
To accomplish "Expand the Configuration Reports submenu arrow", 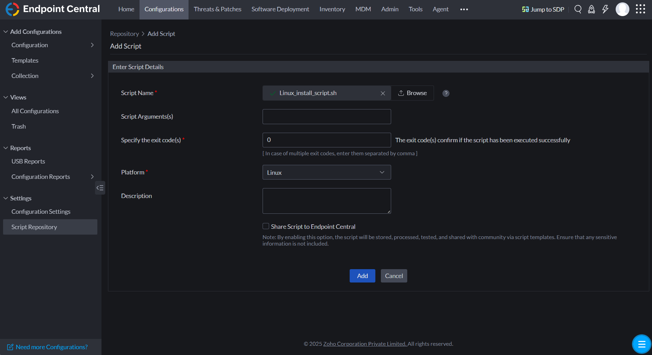I will pyautogui.click(x=92, y=177).
